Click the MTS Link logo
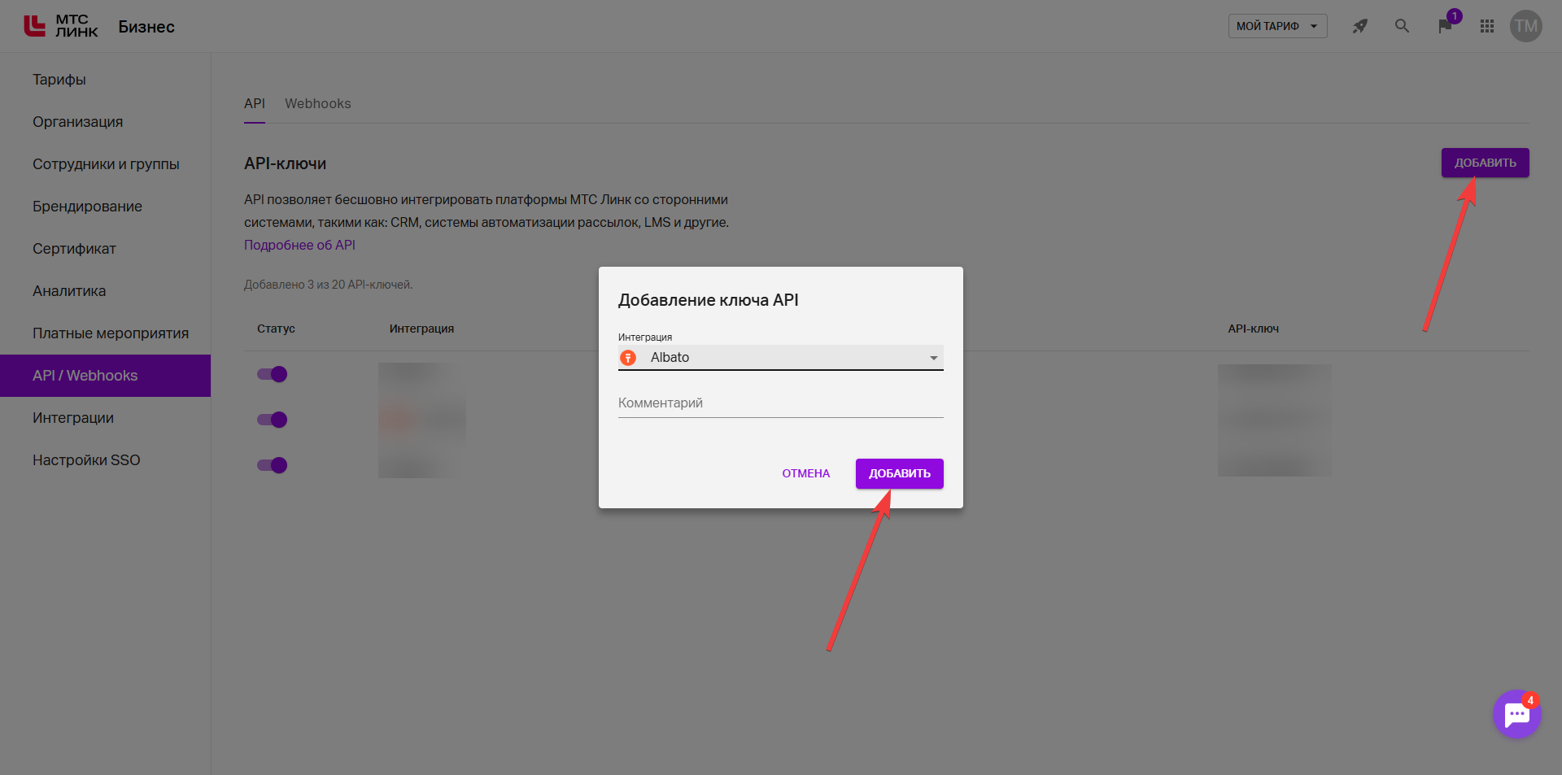 pyautogui.click(x=61, y=26)
